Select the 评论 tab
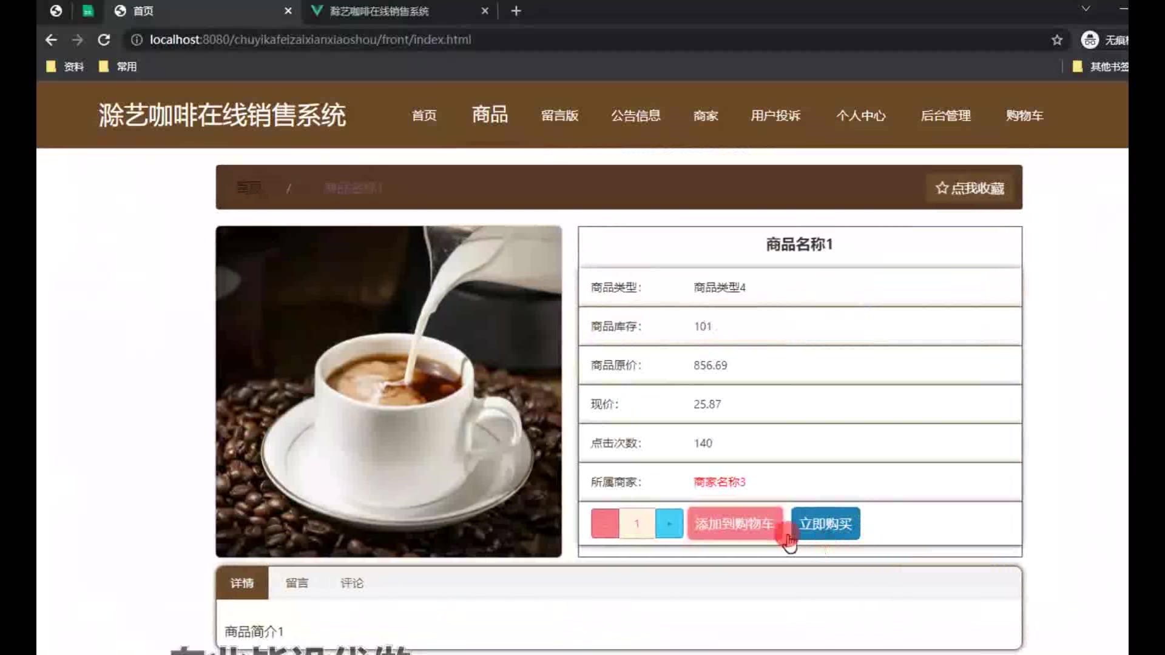Screen dimensions: 1165x655 pyautogui.click(x=352, y=583)
